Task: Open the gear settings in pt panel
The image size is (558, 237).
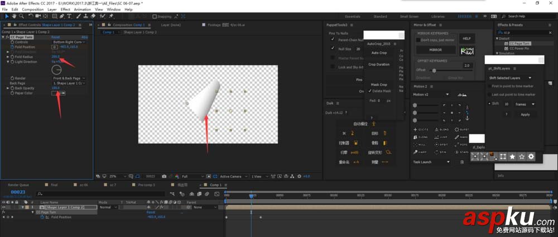Action: tap(531, 156)
